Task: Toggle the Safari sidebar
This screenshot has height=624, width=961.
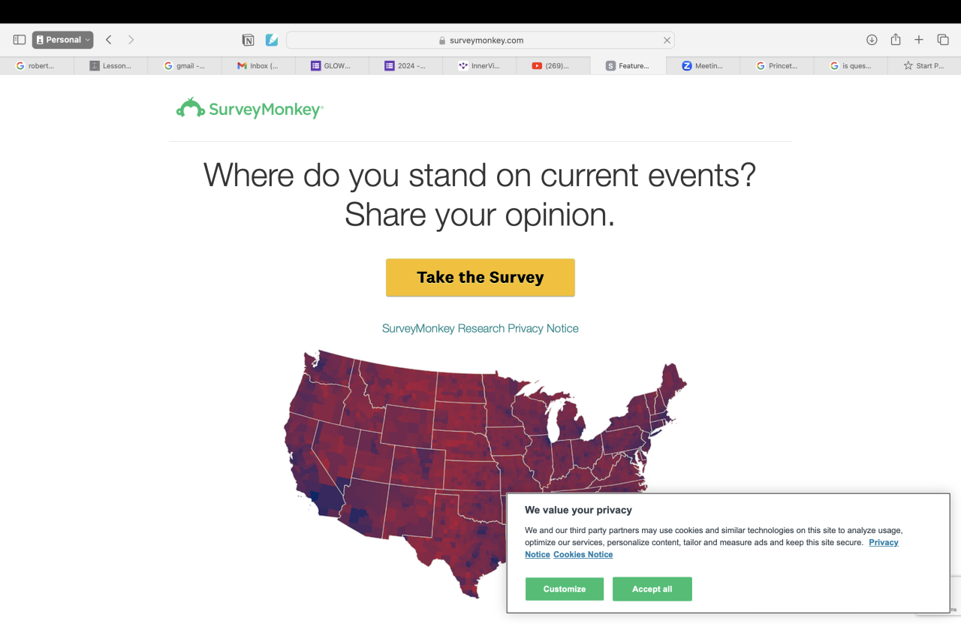Action: (x=20, y=40)
